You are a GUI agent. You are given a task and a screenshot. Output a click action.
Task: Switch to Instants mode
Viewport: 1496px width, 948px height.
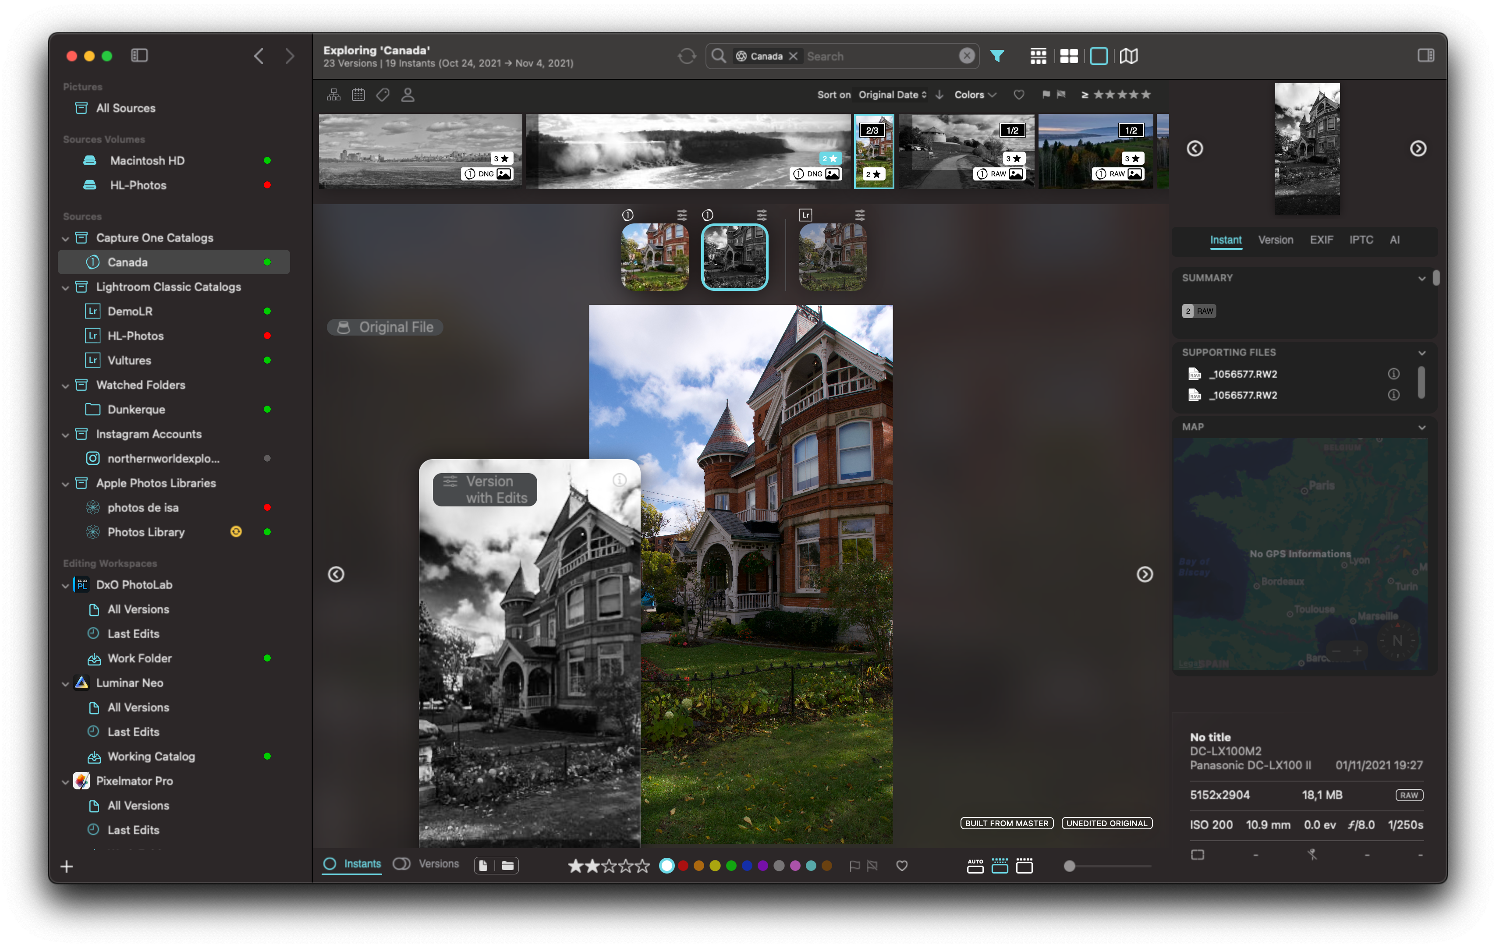tap(351, 864)
